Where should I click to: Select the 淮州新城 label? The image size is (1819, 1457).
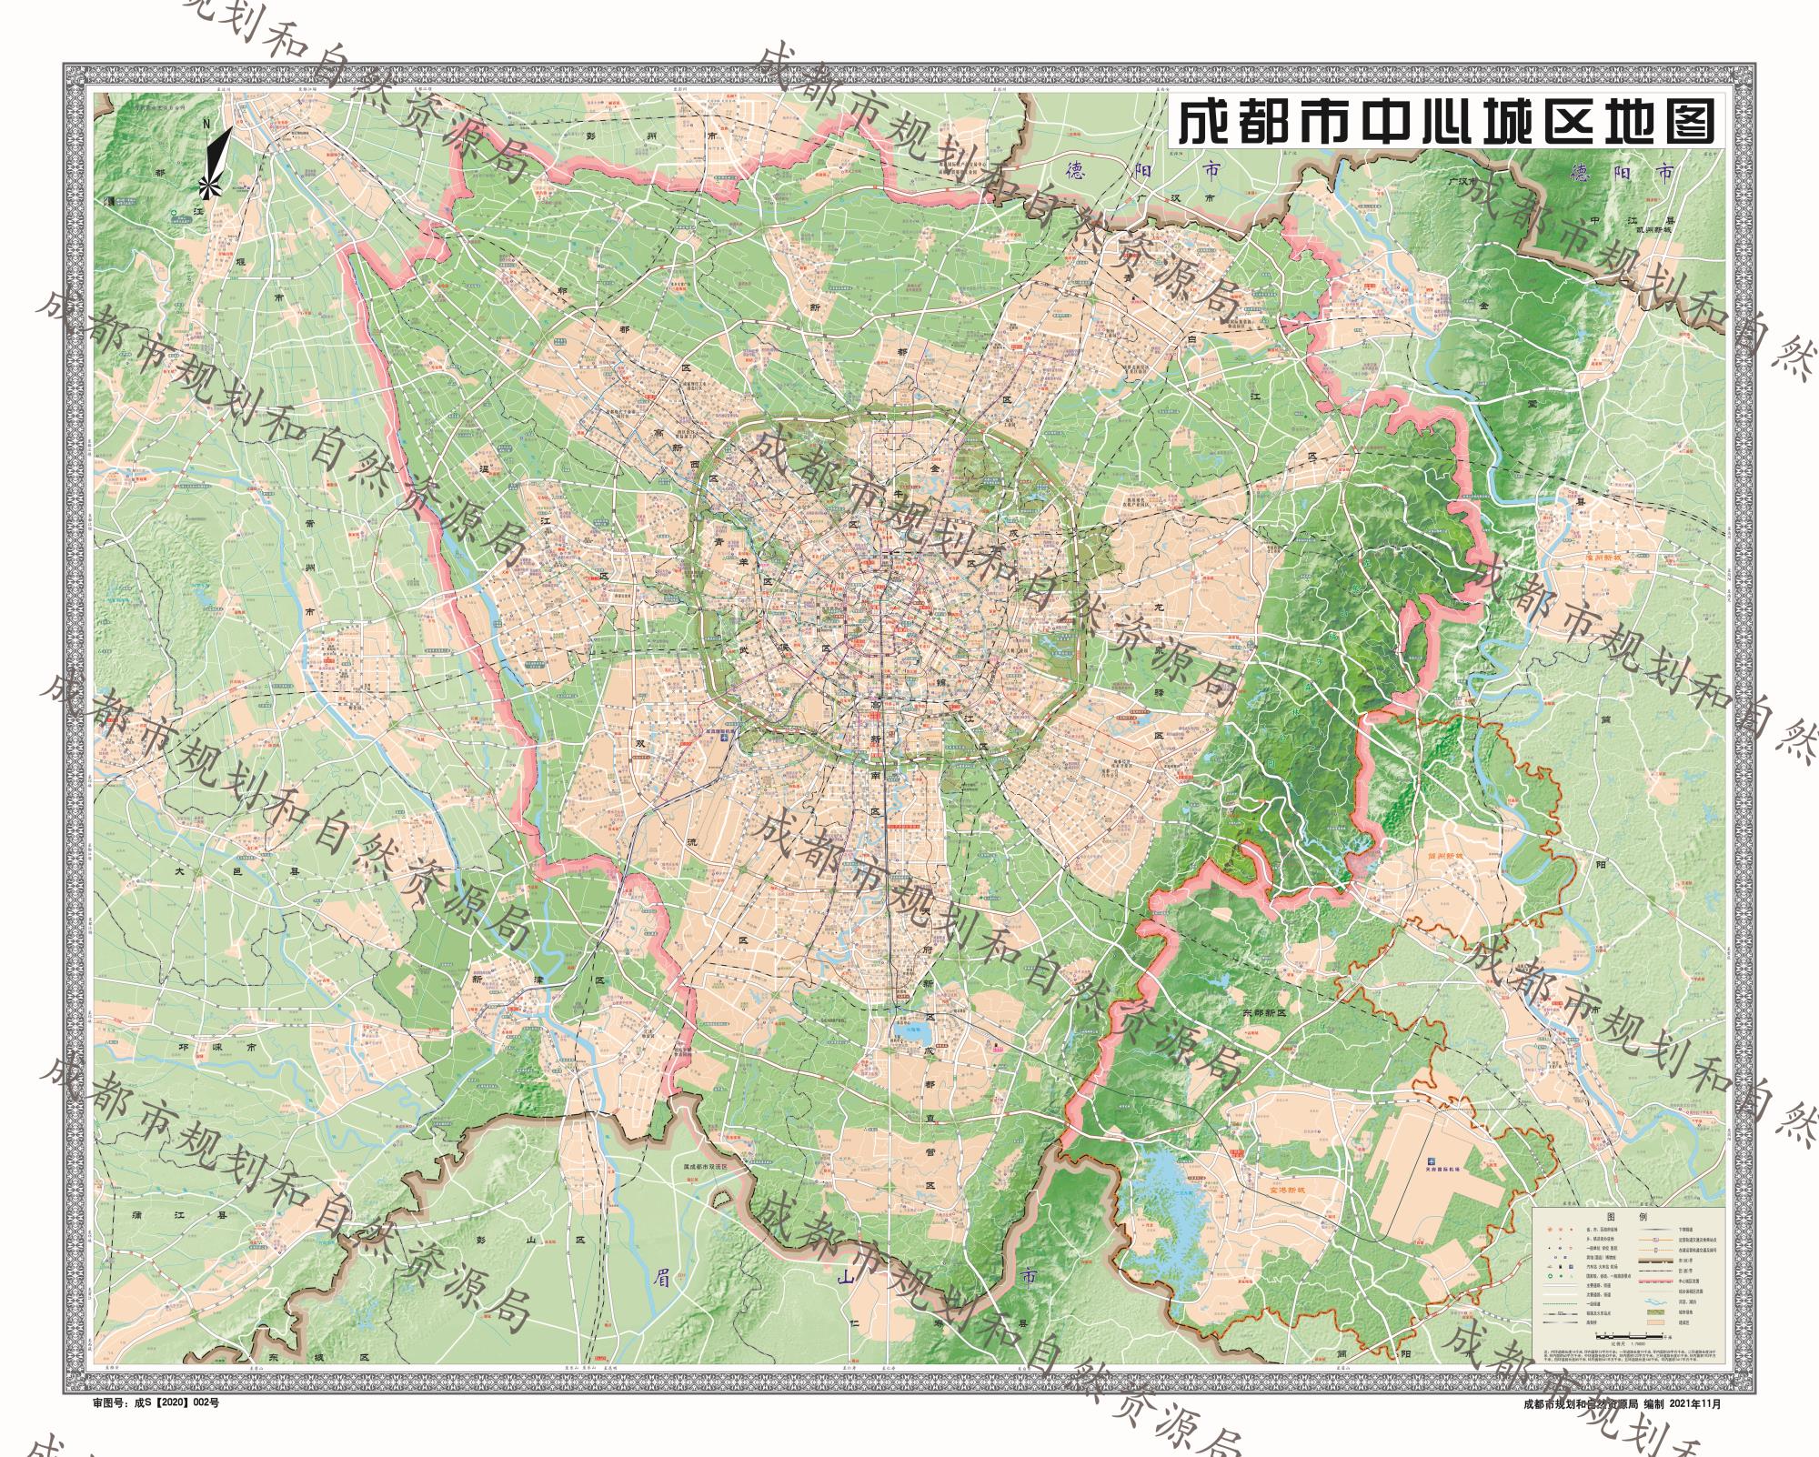[1603, 558]
